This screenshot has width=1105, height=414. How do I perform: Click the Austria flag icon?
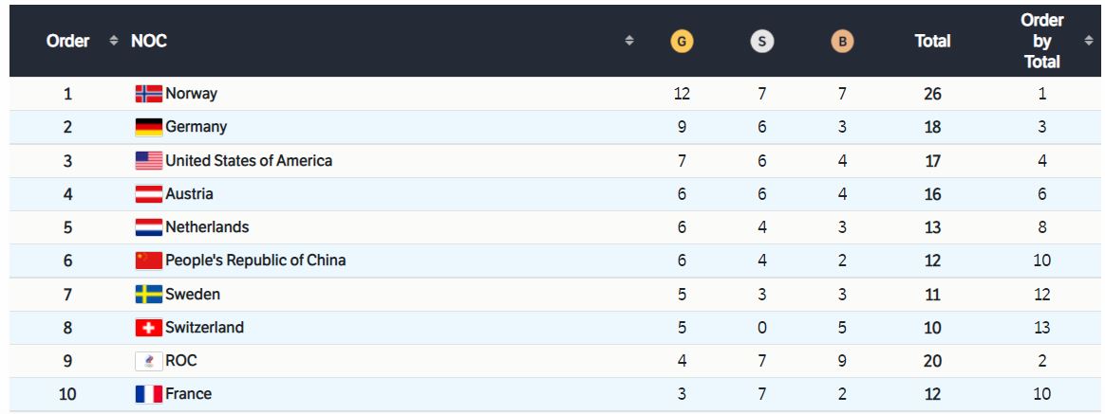tap(149, 194)
